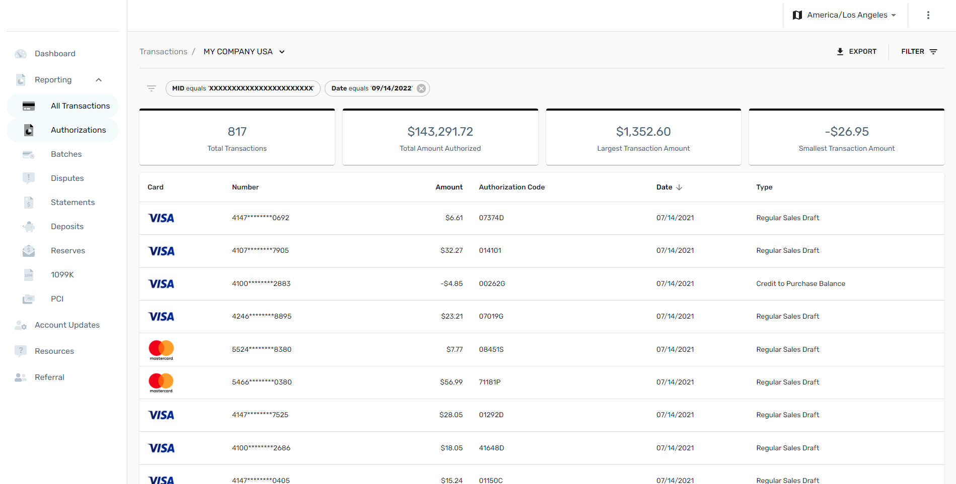
Task: Click authorization code 08451S
Action: tap(491, 350)
